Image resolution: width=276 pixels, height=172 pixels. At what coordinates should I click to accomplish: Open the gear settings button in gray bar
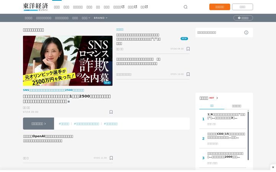coord(243,18)
